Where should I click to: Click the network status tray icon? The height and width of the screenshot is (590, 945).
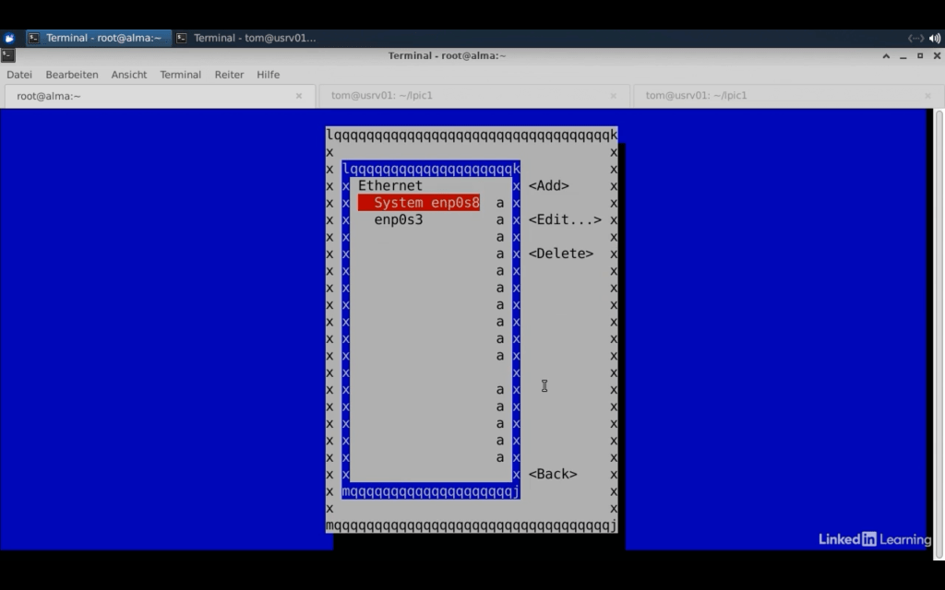[915, 38]
